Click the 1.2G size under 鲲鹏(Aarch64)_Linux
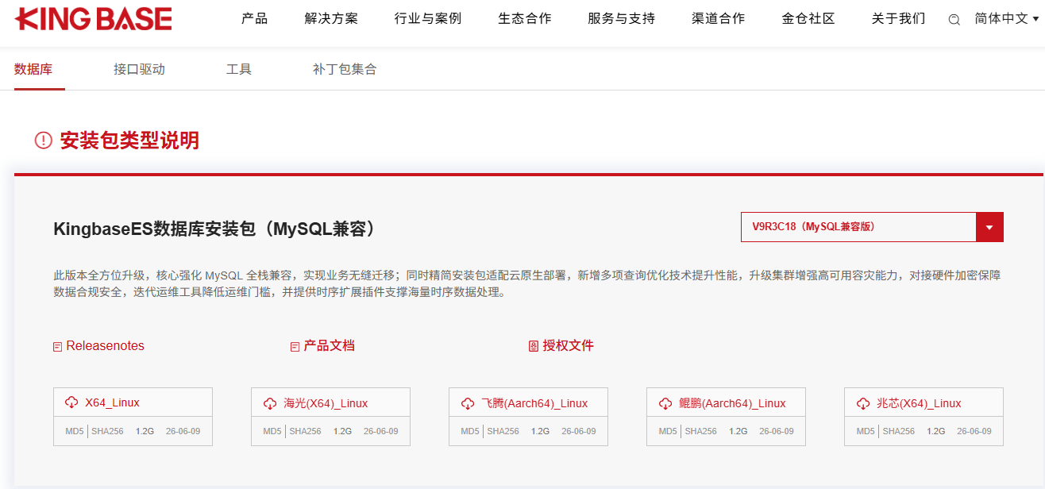The image size is (1045, 489). tap(738, 431)
